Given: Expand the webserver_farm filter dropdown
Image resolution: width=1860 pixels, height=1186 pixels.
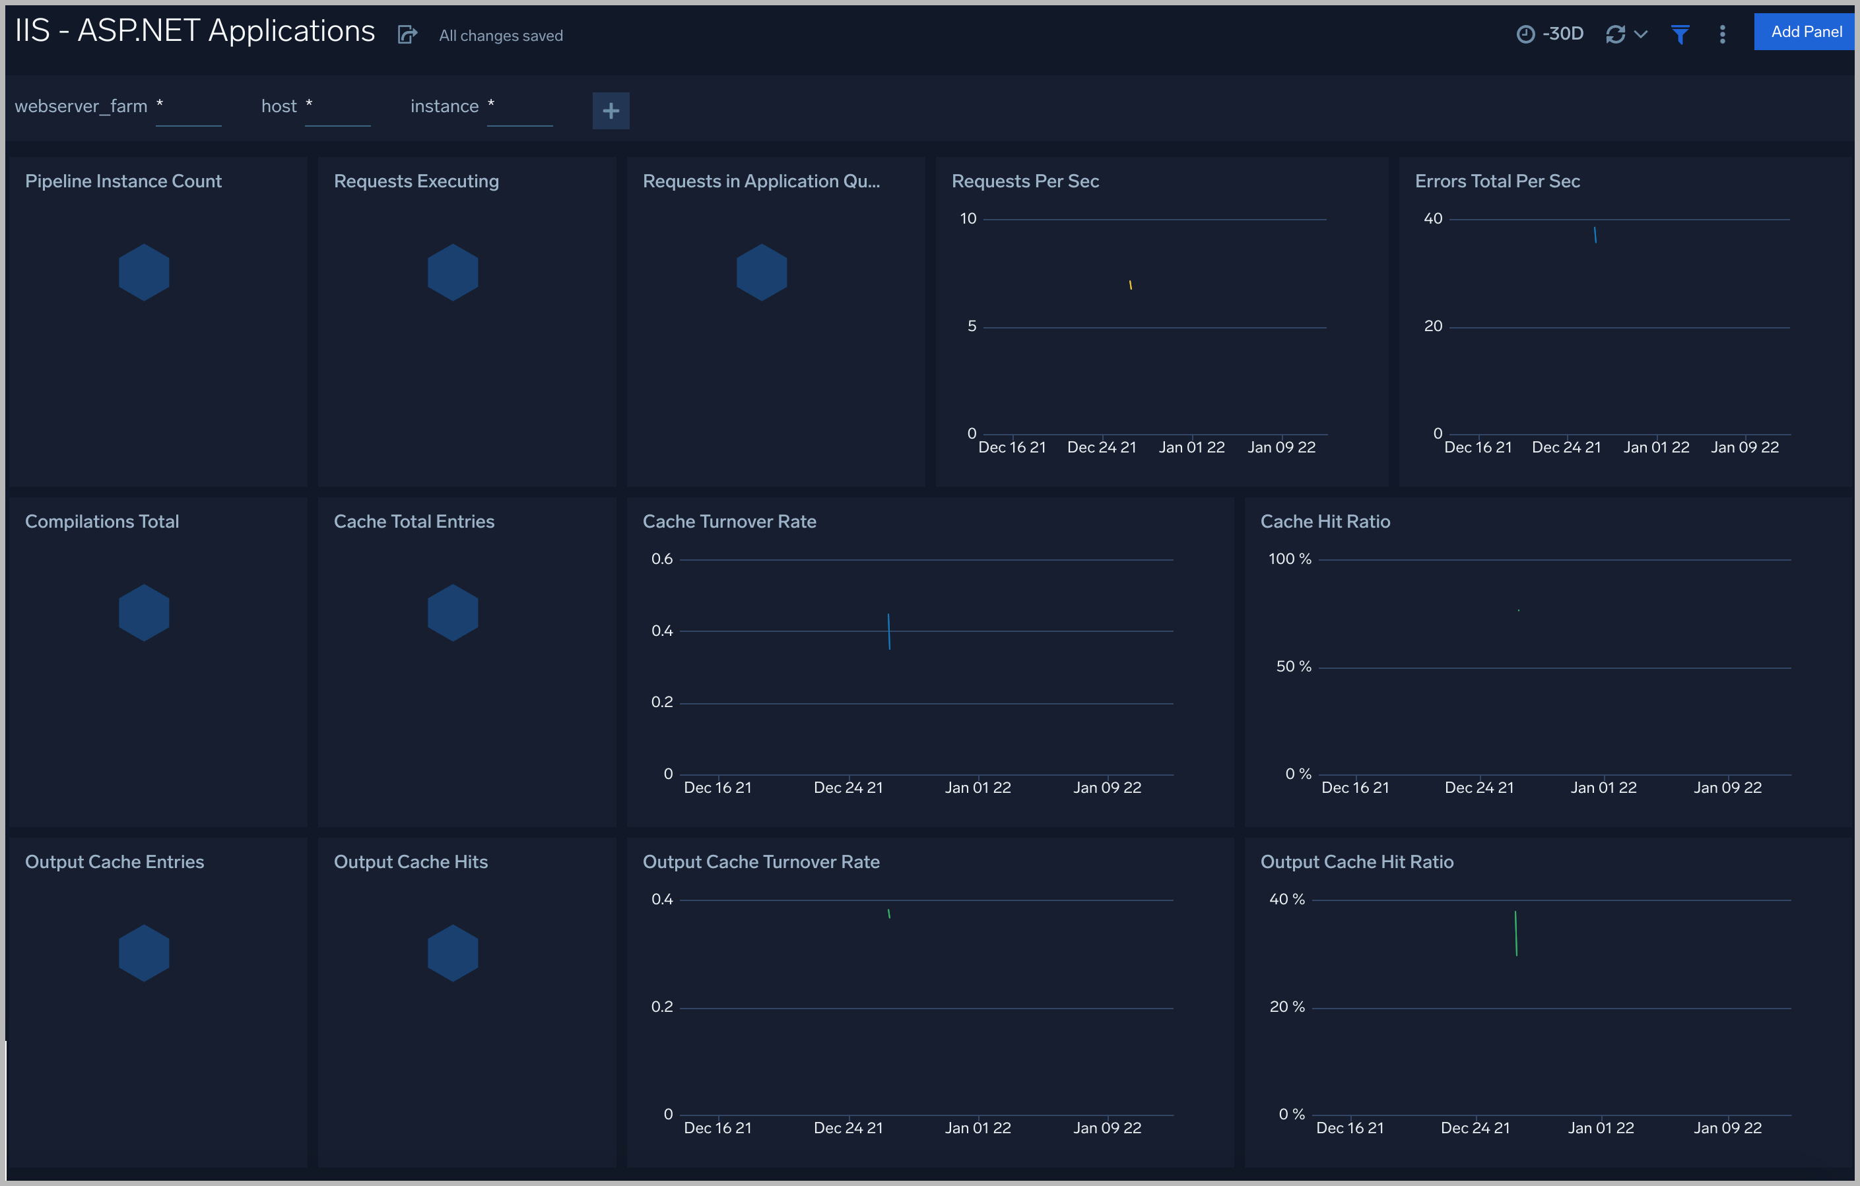Looking at the screenshot, I should (190, 106).
